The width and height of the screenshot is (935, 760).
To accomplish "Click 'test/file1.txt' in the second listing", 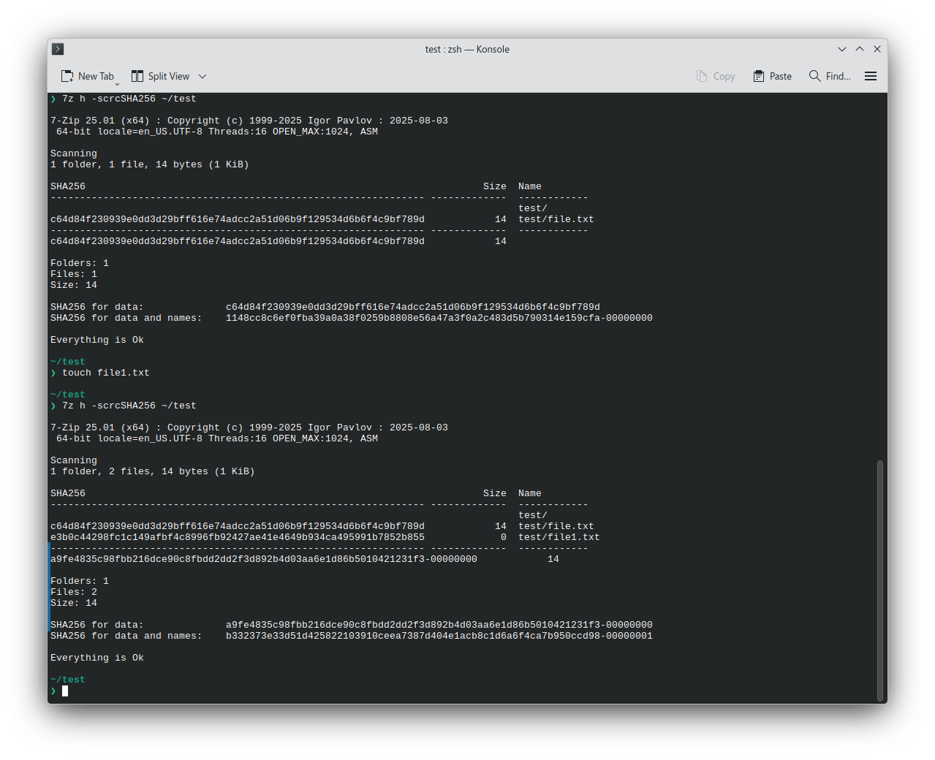I will tap(559, 537).
